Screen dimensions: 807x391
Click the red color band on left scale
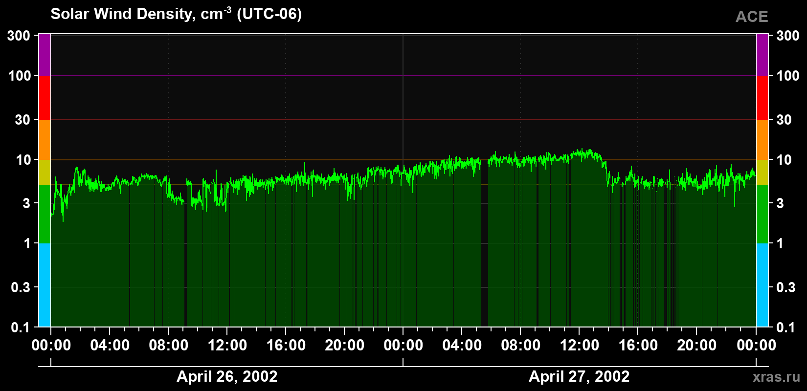point(45,98)
